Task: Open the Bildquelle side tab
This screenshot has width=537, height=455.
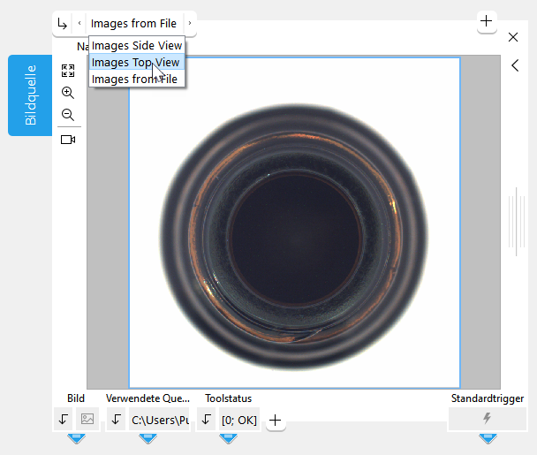Action: click(x=30, y=95)
